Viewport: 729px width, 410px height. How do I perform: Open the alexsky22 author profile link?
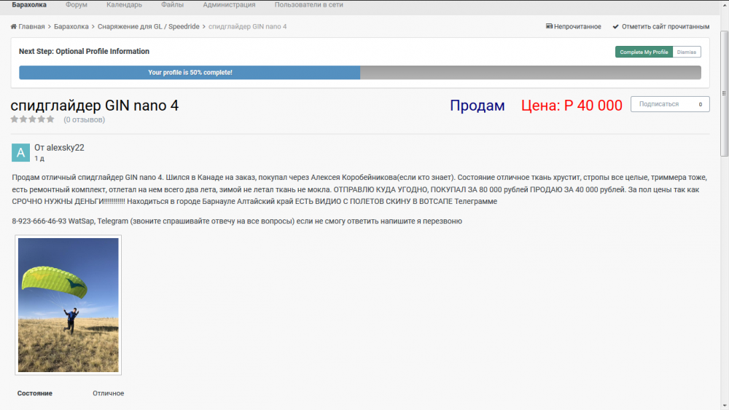65,148
